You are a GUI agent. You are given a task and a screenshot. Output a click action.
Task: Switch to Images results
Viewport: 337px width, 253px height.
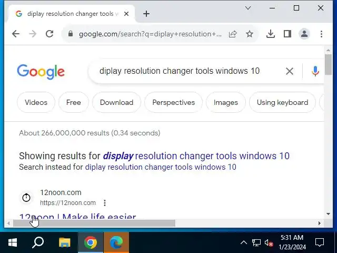(226, 102)
